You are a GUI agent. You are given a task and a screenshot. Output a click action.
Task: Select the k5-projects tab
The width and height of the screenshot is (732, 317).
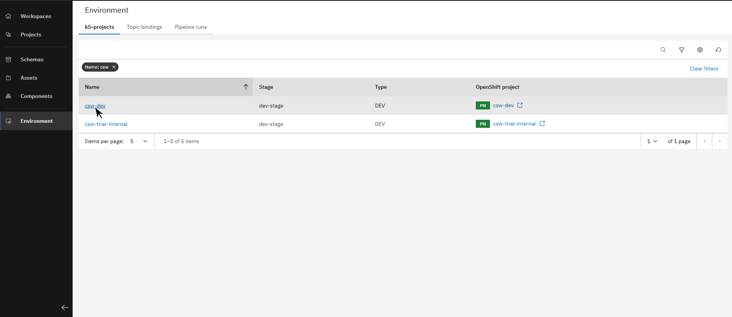pos(99,27)
